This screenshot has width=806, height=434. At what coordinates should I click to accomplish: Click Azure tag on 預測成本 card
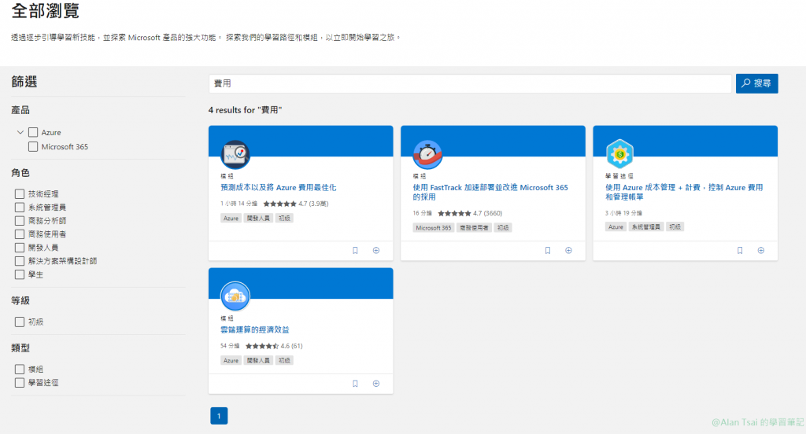click(231, 219)
